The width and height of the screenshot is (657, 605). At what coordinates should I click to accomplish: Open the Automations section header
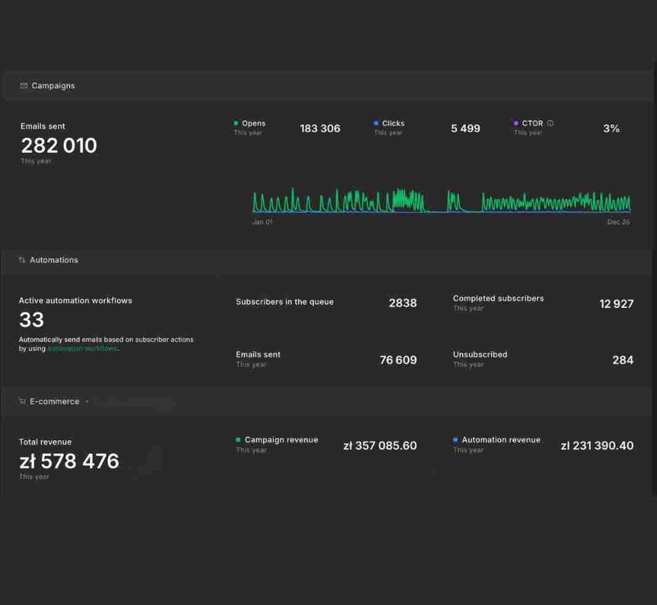pyautogui.click(x=327, y=260)
